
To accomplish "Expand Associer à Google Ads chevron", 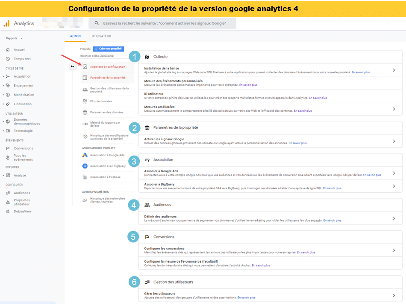I will (394, 173).
